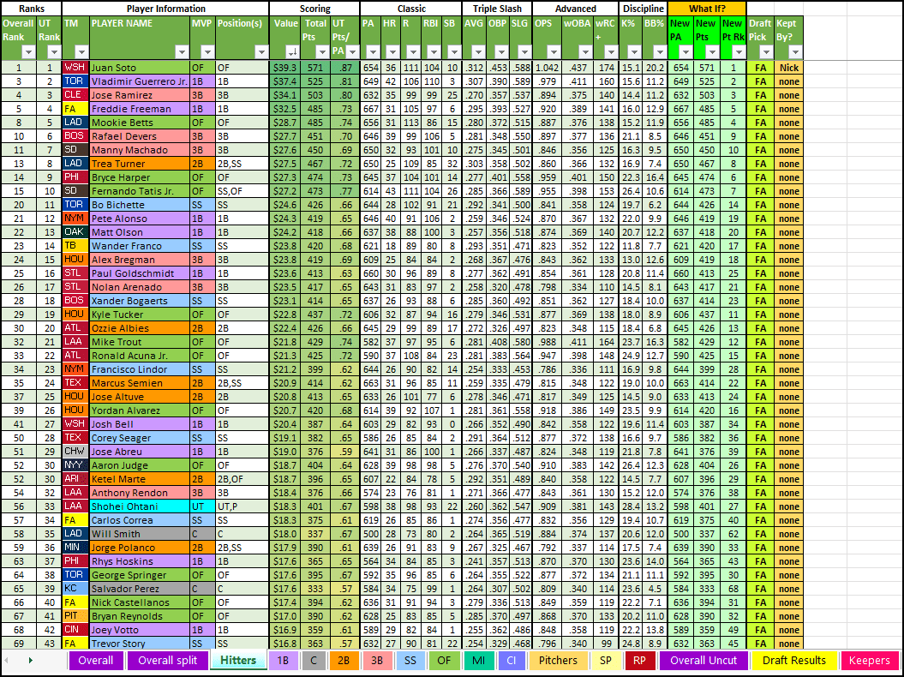Select the Trevor Story name cell
The width and height of the screenshot is (904, 677).
click(x=140, y=644)
